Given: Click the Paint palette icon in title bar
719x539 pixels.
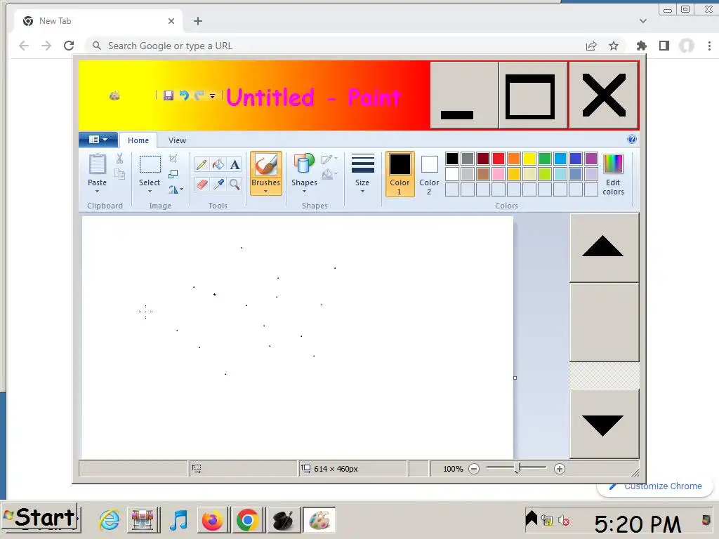Looking at the screenshot, I should tap(114, 95).
